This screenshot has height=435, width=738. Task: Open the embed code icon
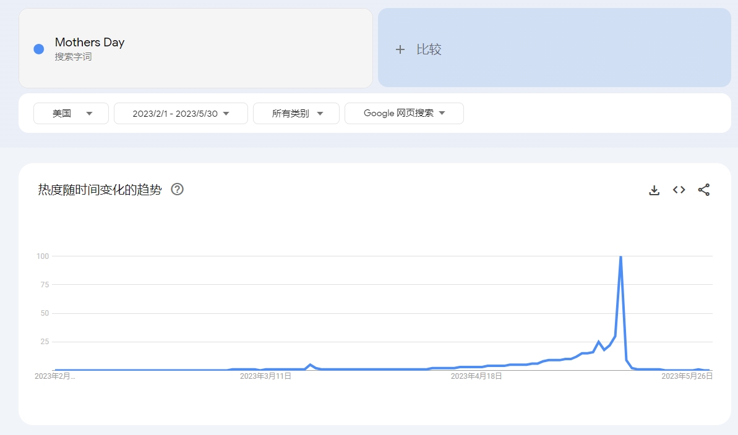(x=679, y=190)
